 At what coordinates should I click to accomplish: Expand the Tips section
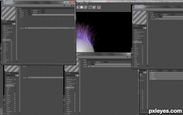166,75
